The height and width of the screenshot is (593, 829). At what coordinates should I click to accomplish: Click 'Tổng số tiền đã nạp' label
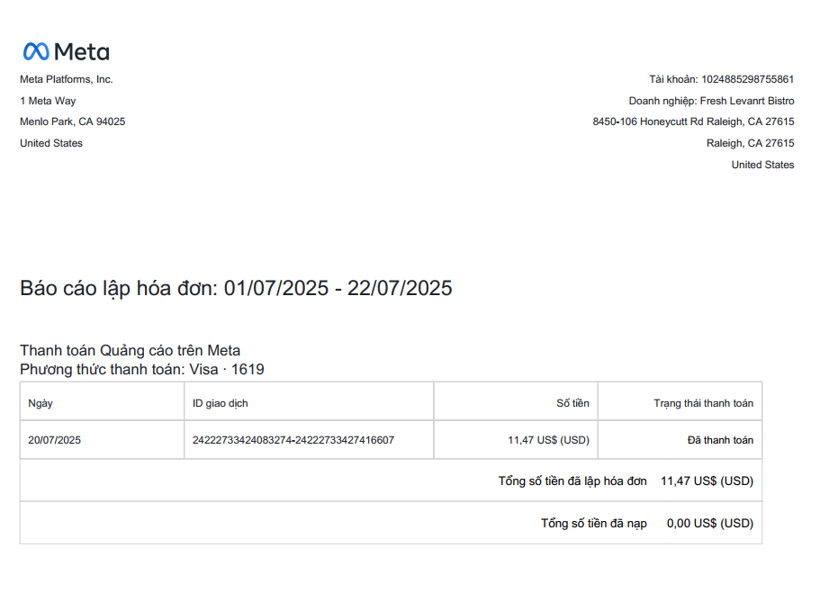pyautogui.click(x=593, y=523)
